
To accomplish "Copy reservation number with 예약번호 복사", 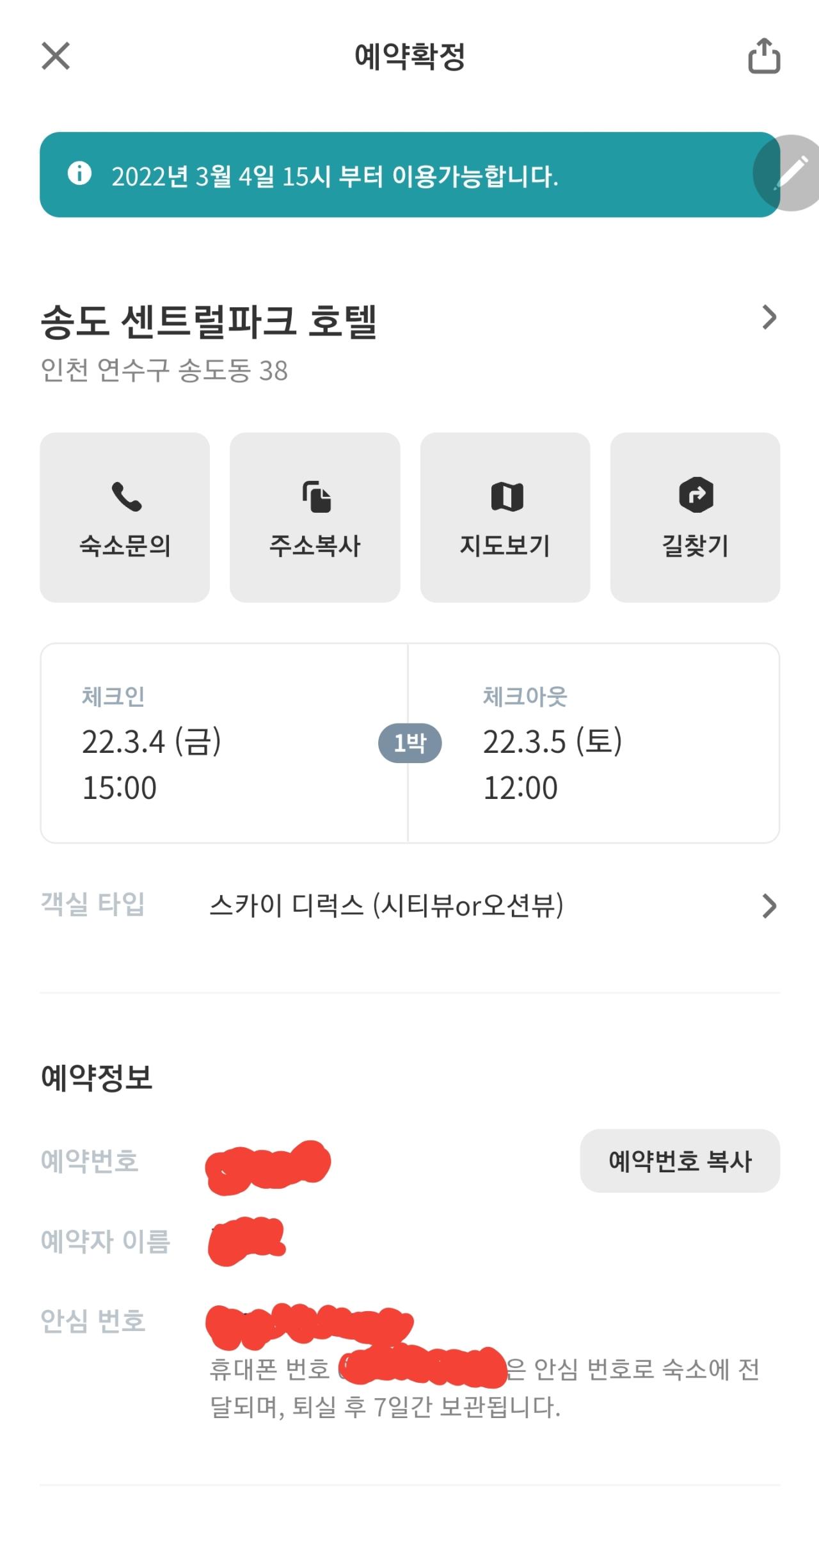I will [680, 1161].
